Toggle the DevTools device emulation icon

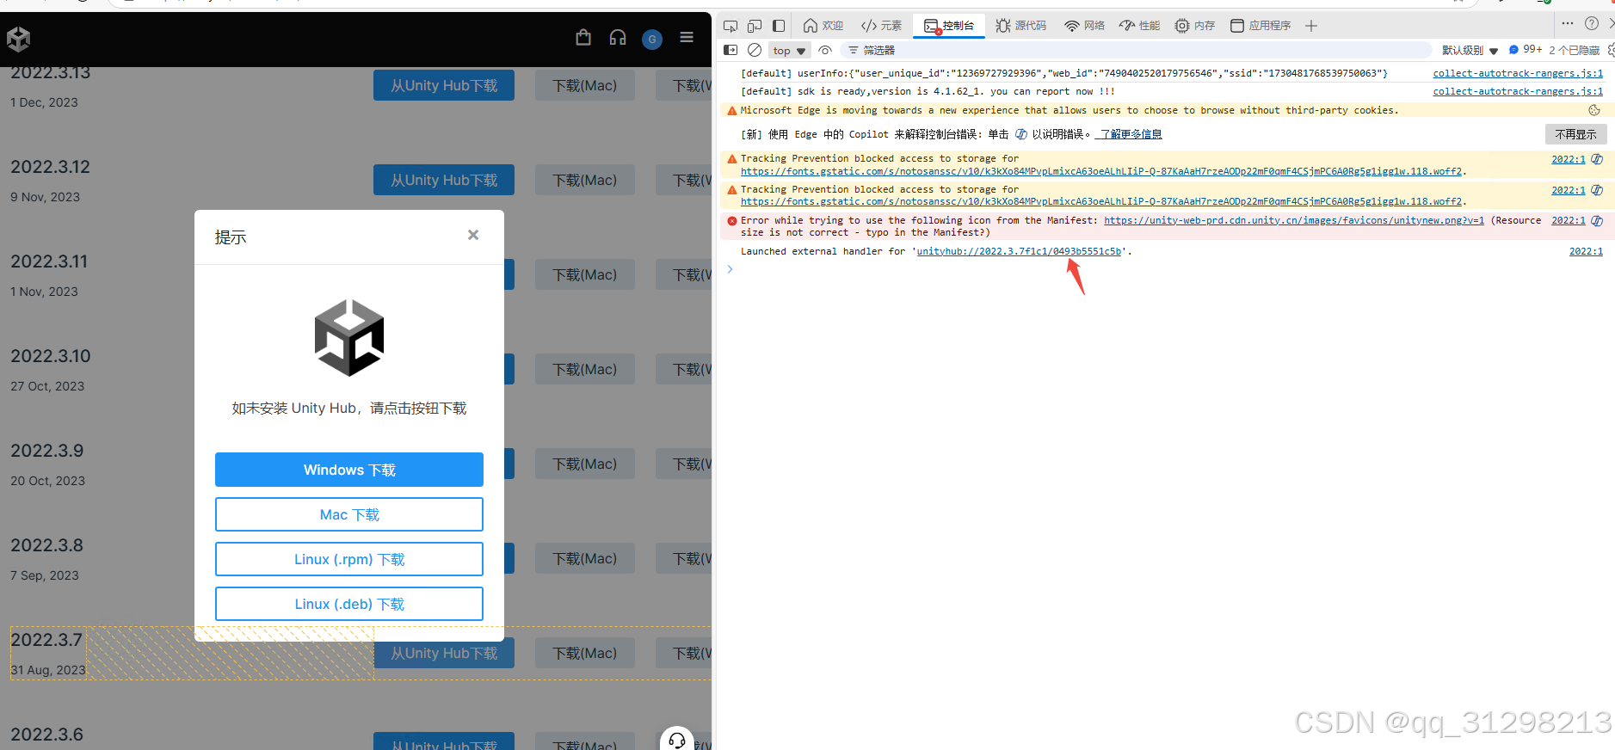[x=755, y=26]
